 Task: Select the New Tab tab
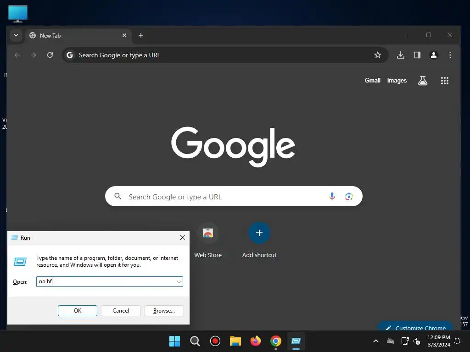(78, 36)
